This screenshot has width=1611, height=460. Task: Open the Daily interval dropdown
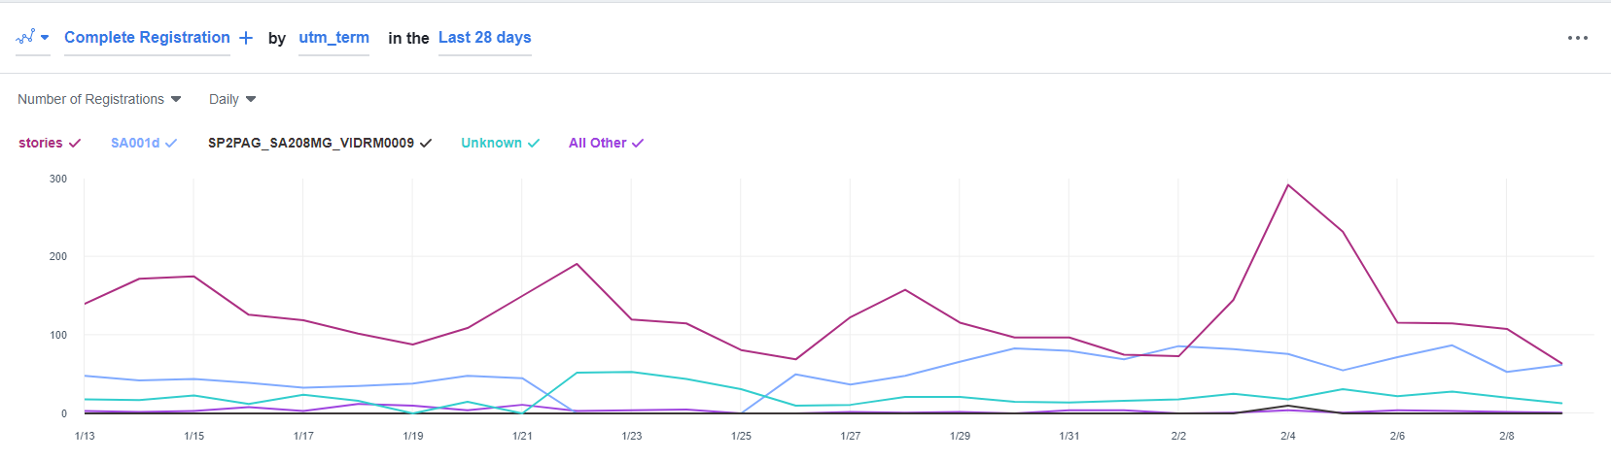232,99
